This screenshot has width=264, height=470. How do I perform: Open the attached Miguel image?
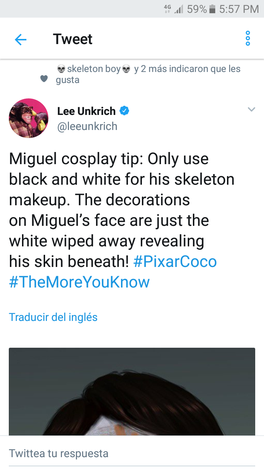[132, 392]
